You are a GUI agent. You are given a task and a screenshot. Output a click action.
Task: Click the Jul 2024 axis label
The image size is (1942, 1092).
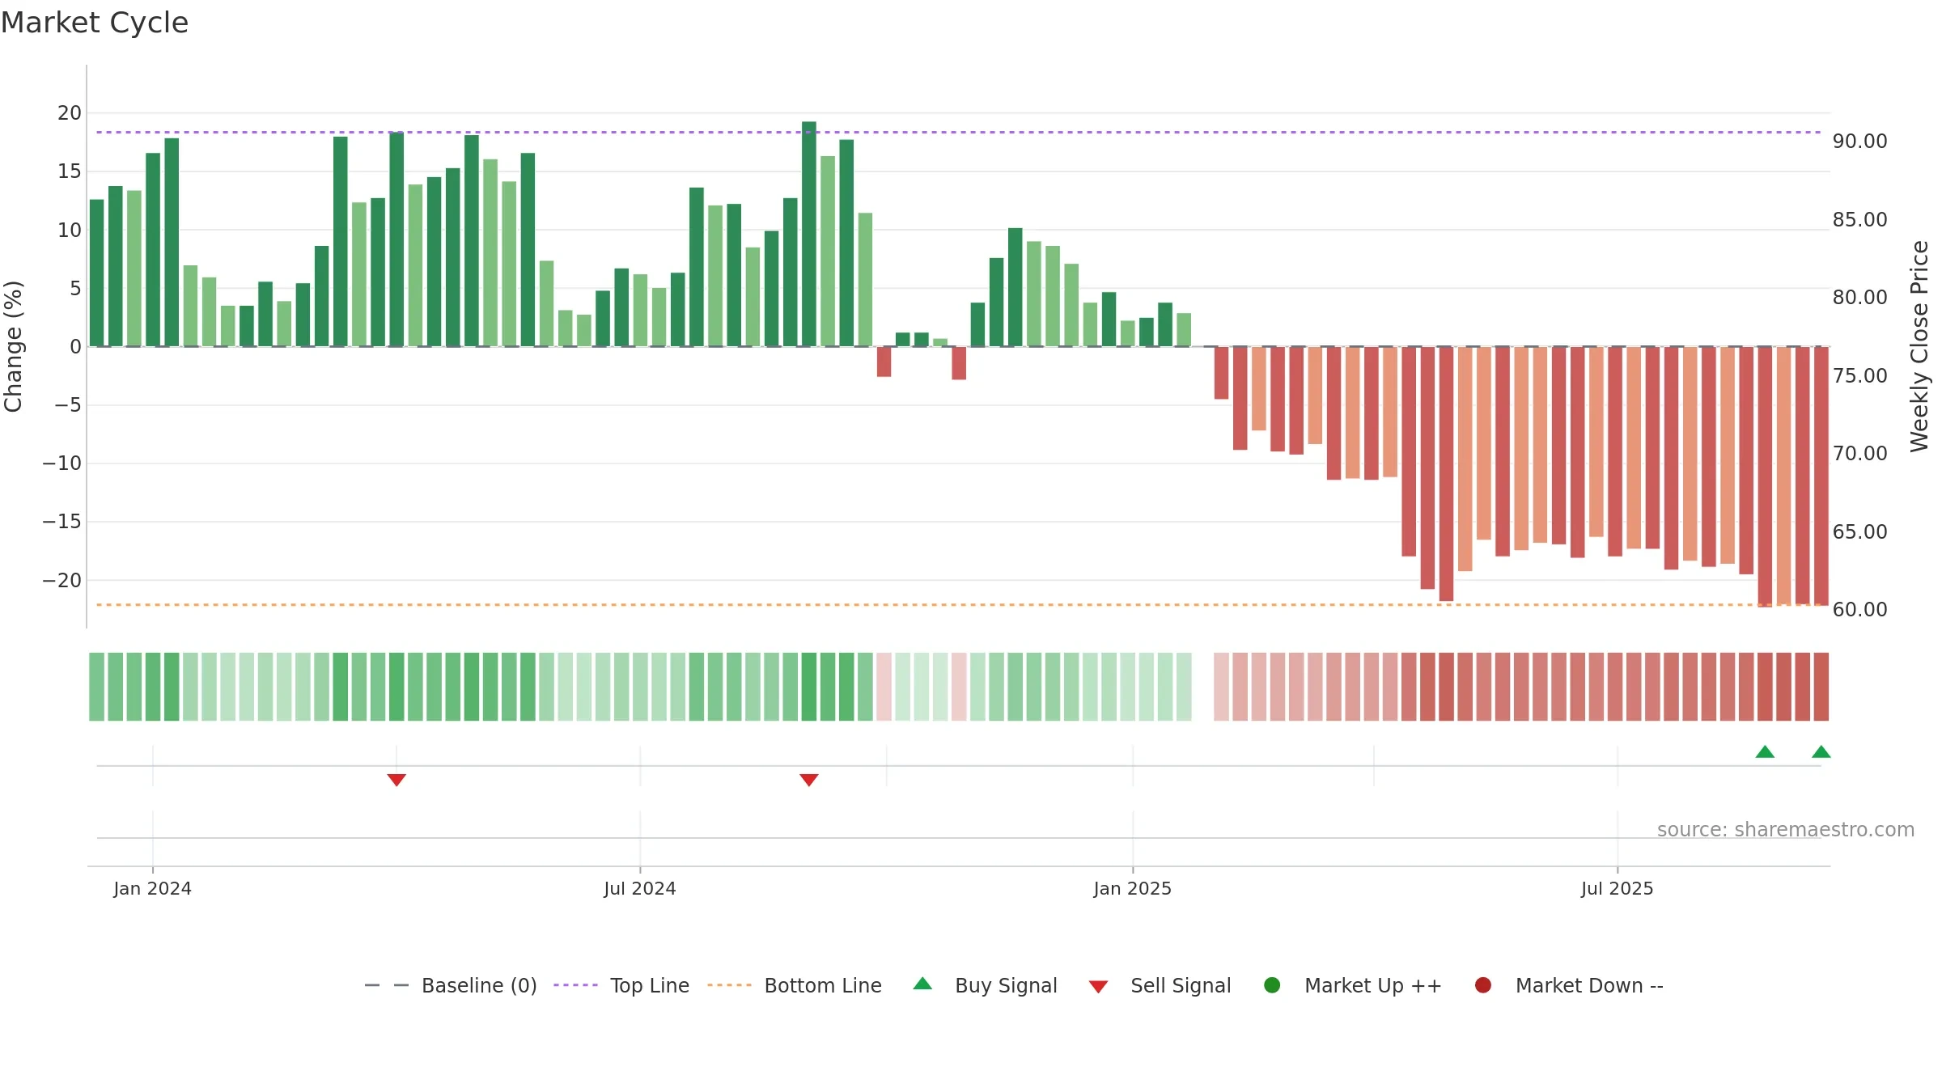point(640,888)
